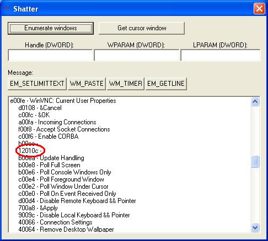Select the Accept Socket Connections entry
Viewport: 268px width, 241px height.
click(64, 129)
